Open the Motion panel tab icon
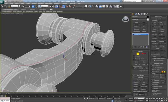The height and width of the screenshot is (102, 168). click(142, 14)
